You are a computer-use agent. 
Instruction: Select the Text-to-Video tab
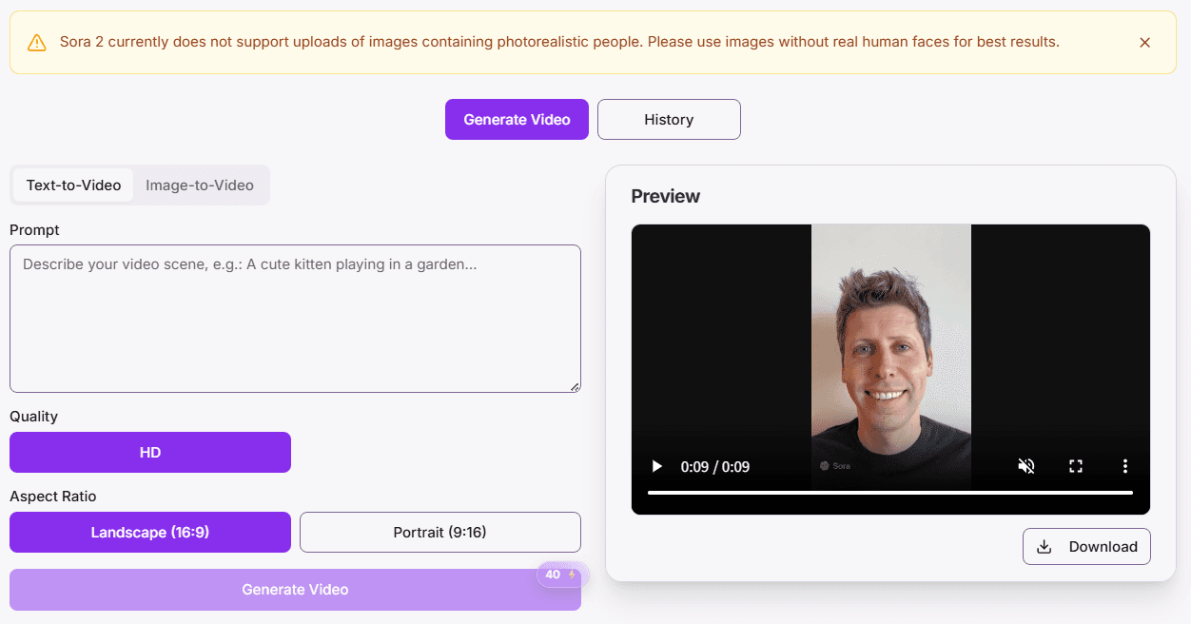(73, 185)
